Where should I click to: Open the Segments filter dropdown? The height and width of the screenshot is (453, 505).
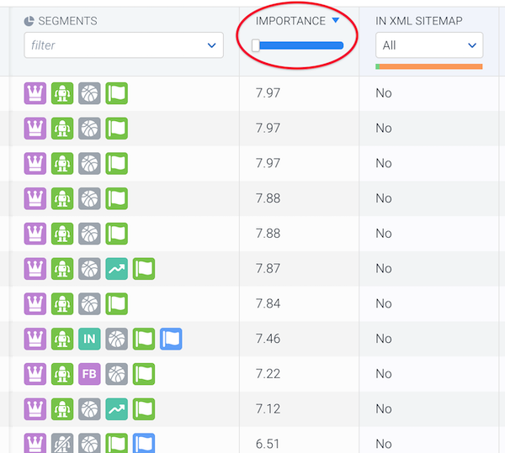pos(124,45)
